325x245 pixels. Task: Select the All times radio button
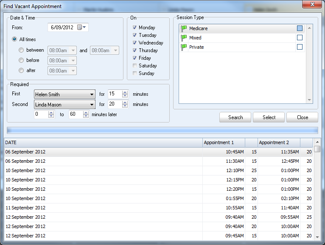14,39
